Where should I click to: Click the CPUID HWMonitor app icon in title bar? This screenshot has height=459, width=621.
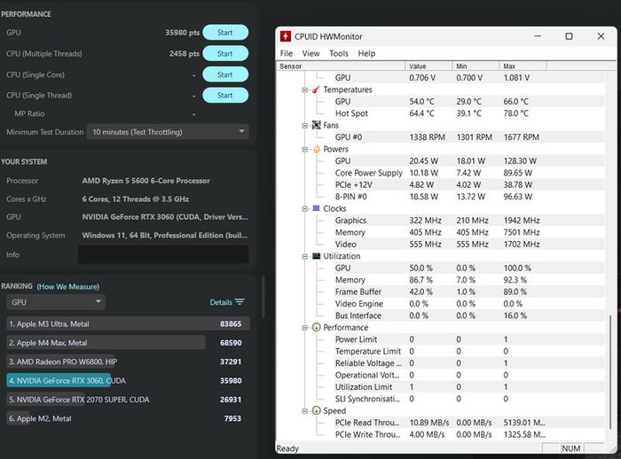tap(285, 36)
